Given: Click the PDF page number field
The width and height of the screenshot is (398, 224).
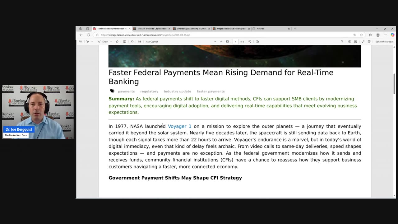Looking at the screenshot, I should [x=235, y=41].
